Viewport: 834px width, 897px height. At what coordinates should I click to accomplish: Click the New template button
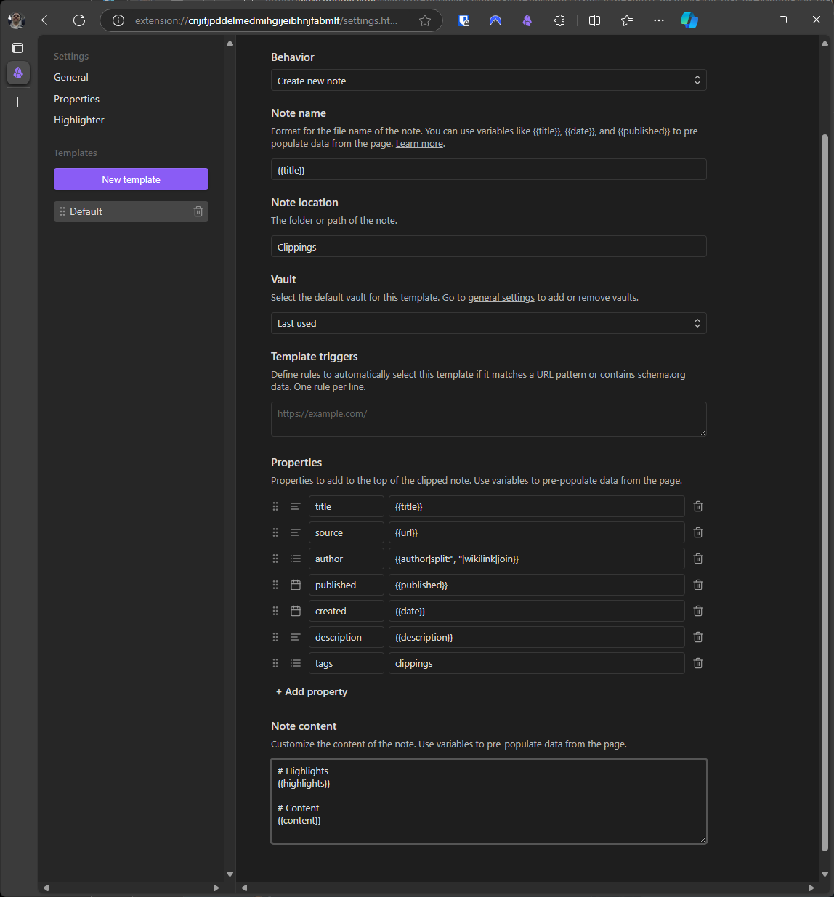(x=131, y=179)
